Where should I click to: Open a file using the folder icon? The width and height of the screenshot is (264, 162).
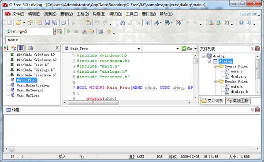19,23
